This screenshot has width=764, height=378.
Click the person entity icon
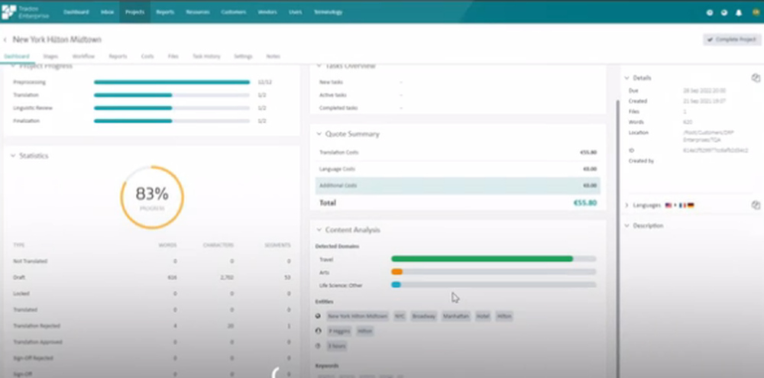[x=318, y=331]
